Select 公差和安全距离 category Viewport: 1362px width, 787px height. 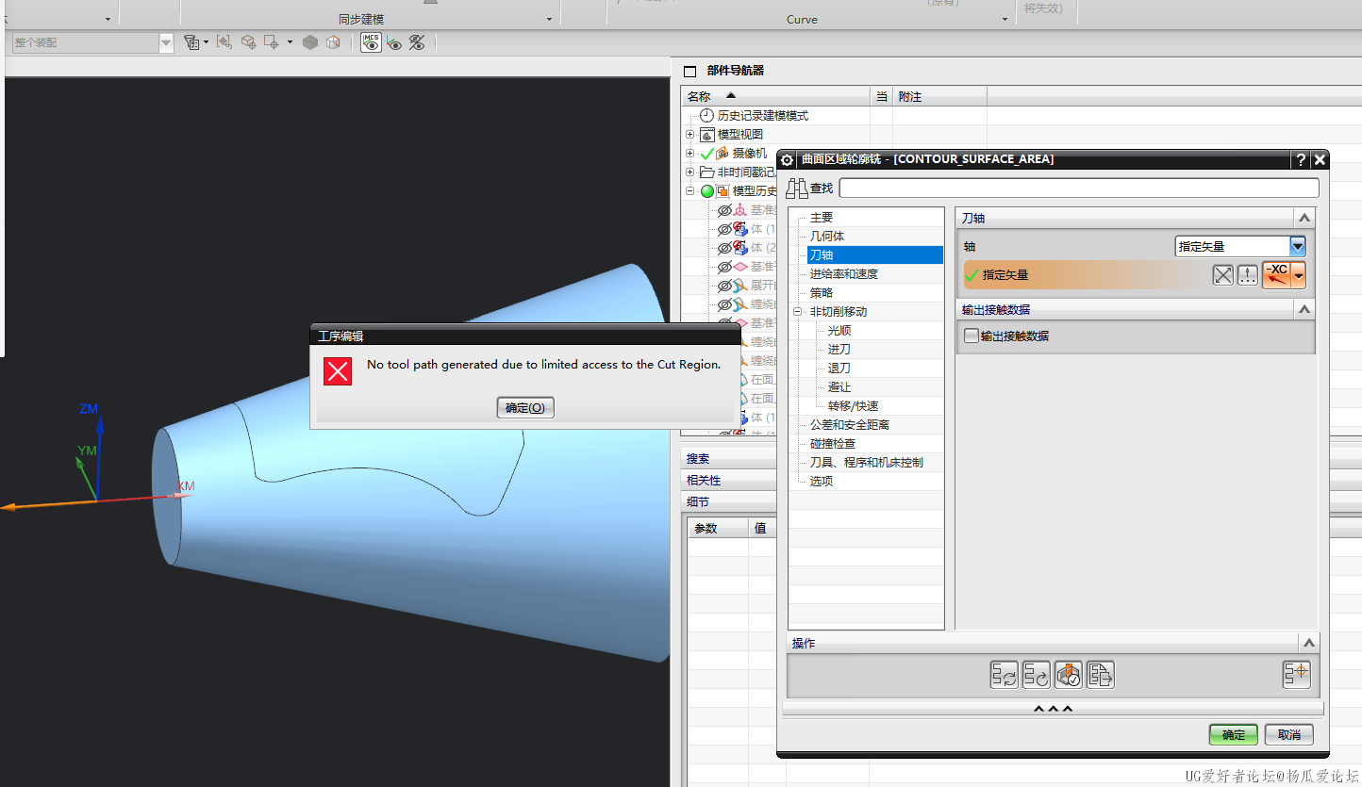tap(850, 425)
